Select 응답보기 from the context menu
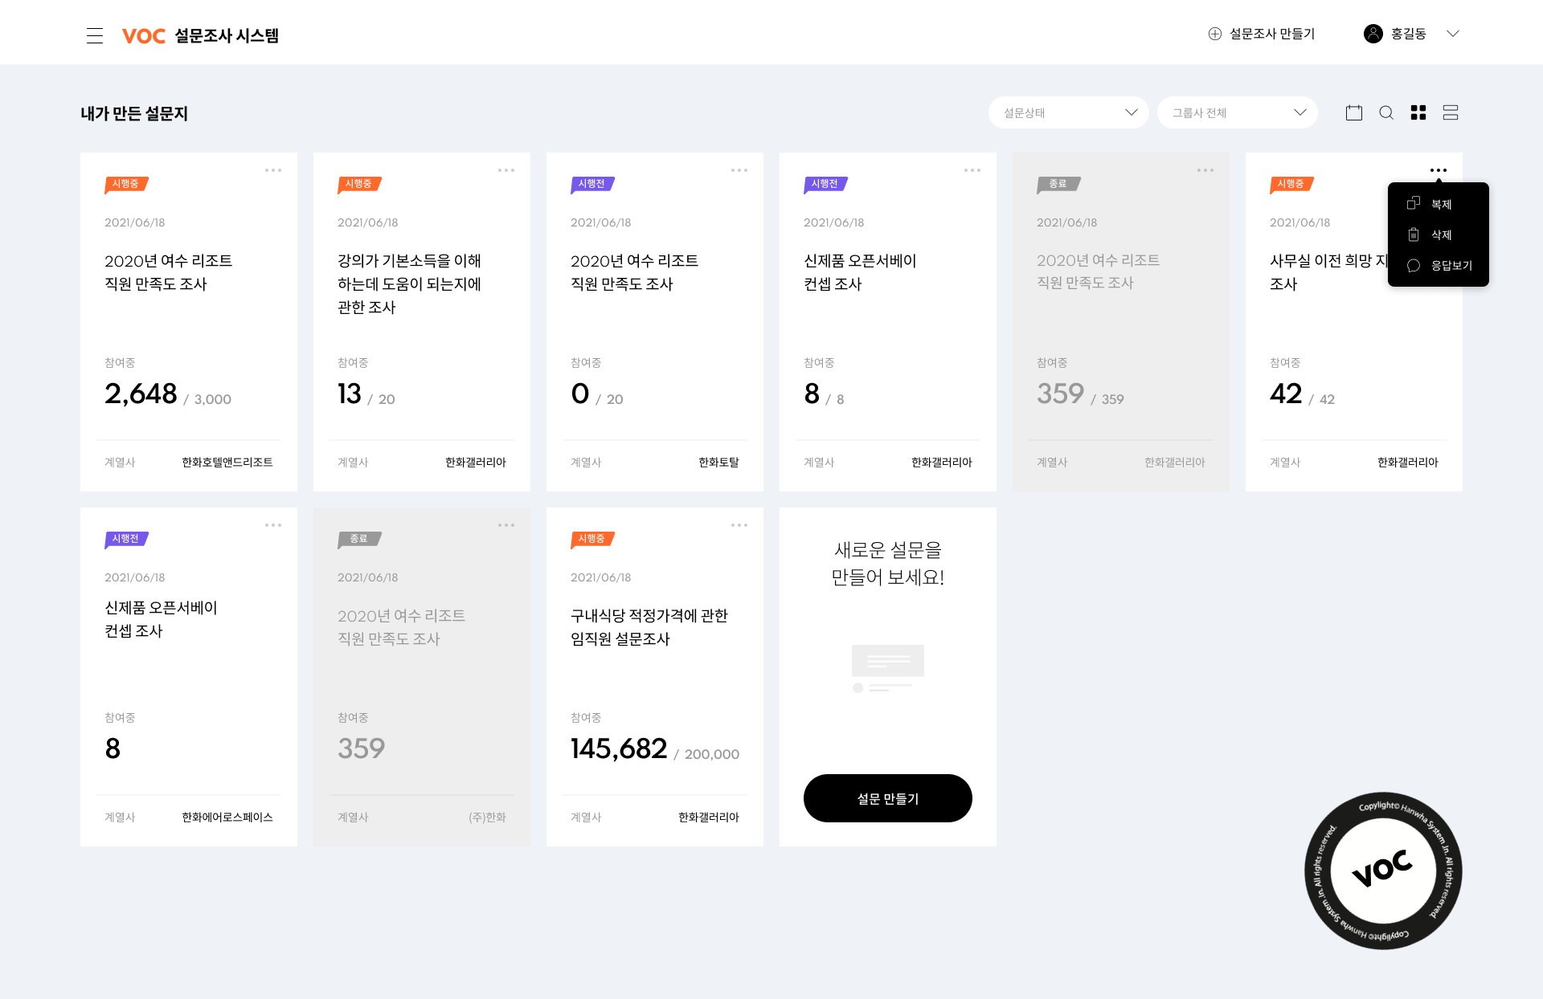The height and width of the screenshot is (999, 1543). (1451, 265)
